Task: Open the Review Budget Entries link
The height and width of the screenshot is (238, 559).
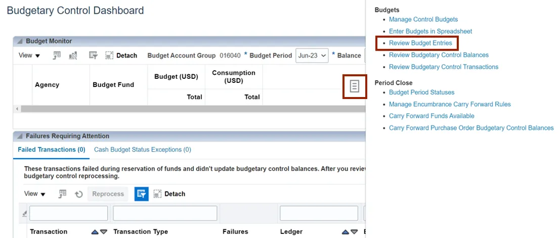Action: [x=420, y=43]
